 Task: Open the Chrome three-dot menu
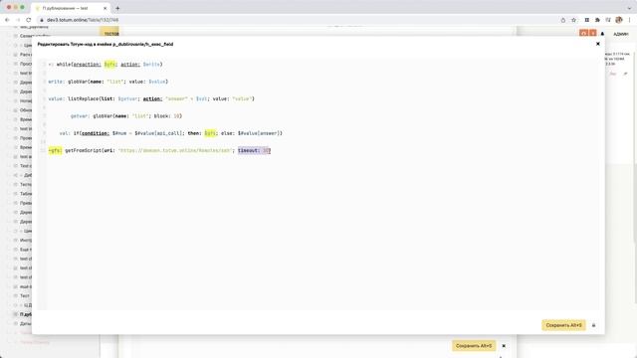pos(630,20)
